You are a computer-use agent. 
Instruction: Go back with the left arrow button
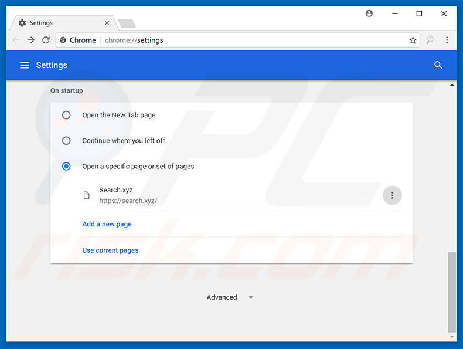[16, 40]
